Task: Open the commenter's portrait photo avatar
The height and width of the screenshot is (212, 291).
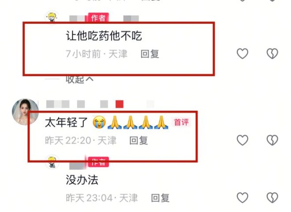Action: [x=25, y=112]
